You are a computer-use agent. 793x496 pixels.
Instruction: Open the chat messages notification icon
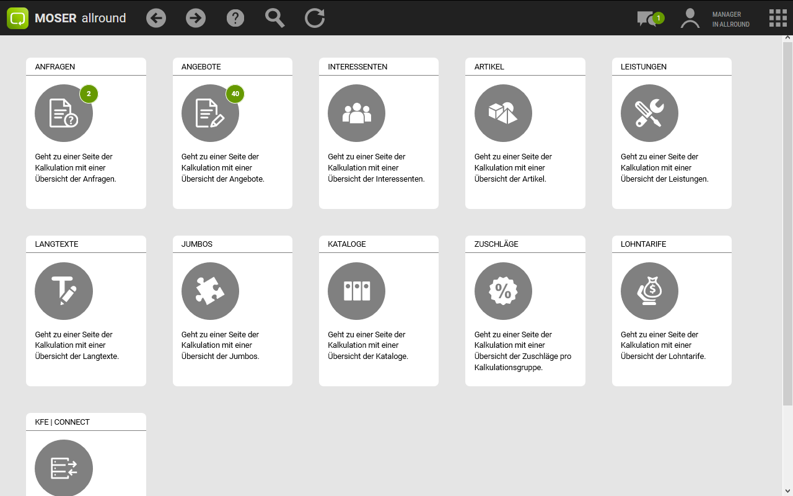[648, 19]
